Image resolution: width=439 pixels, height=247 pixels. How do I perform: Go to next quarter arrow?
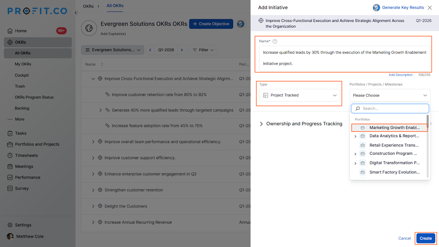tap(182, 50)
